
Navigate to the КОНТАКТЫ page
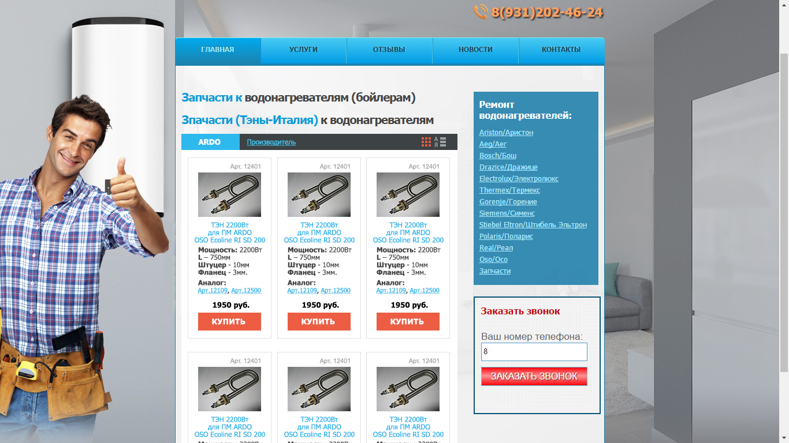[x=561, y=50]
